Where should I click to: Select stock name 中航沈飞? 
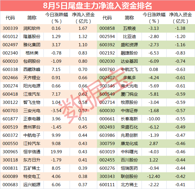click(129, 70)
